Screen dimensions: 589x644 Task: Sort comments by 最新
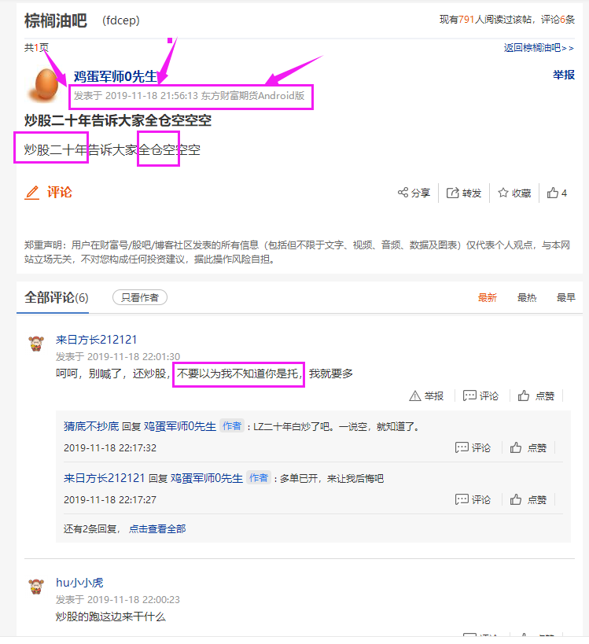coord(487,297)
